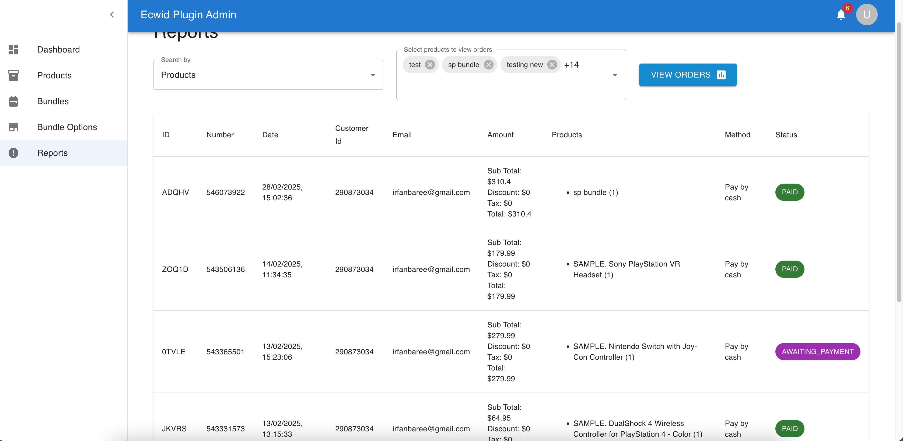Expand the product selection dropdown arrow
The image size is (903, 441).
(614, 75)
